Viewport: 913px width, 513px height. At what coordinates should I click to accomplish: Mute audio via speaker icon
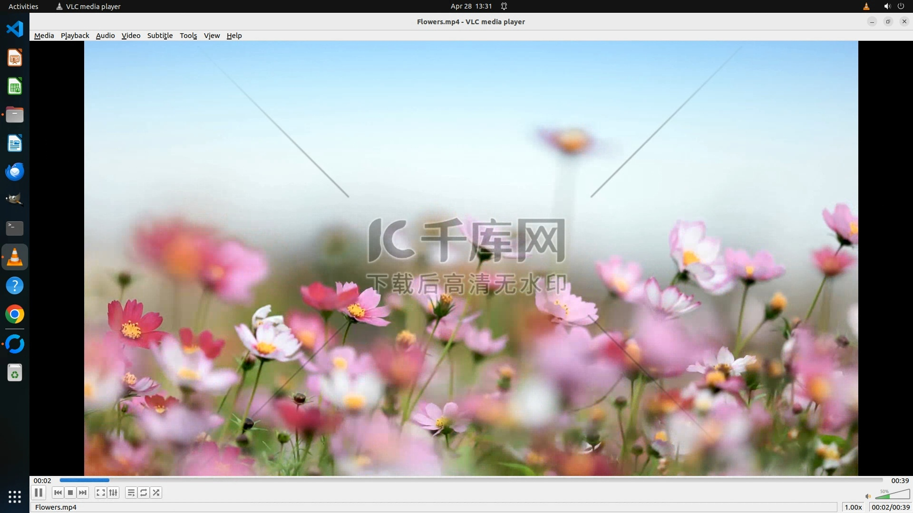pos(868,496)
